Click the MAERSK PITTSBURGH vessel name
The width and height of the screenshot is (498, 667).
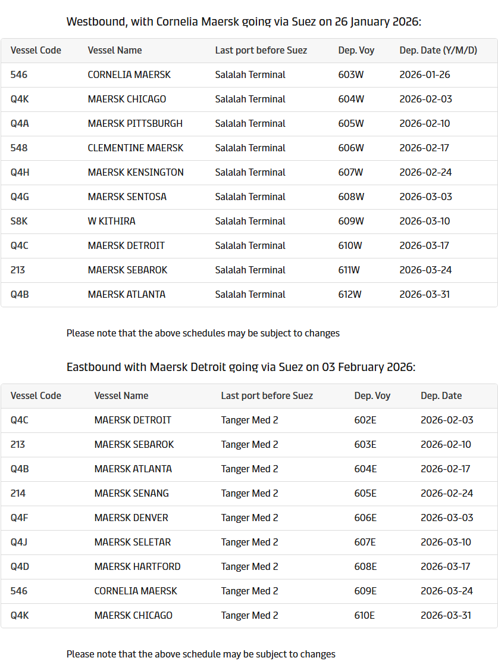[135, 123]
